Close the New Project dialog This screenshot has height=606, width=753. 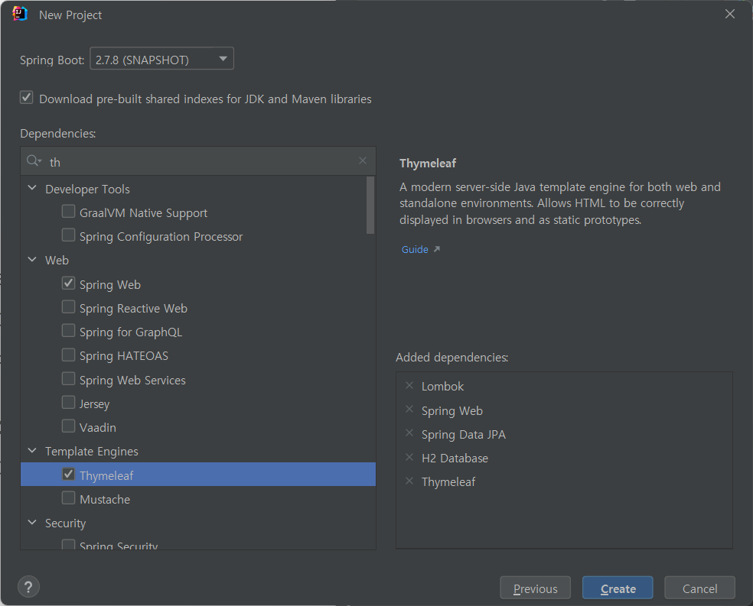pos(730,14)
